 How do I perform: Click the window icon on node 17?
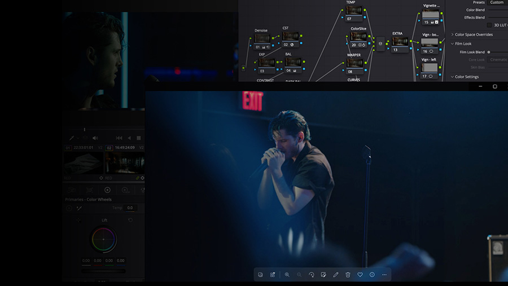click(x=431, y=76)
